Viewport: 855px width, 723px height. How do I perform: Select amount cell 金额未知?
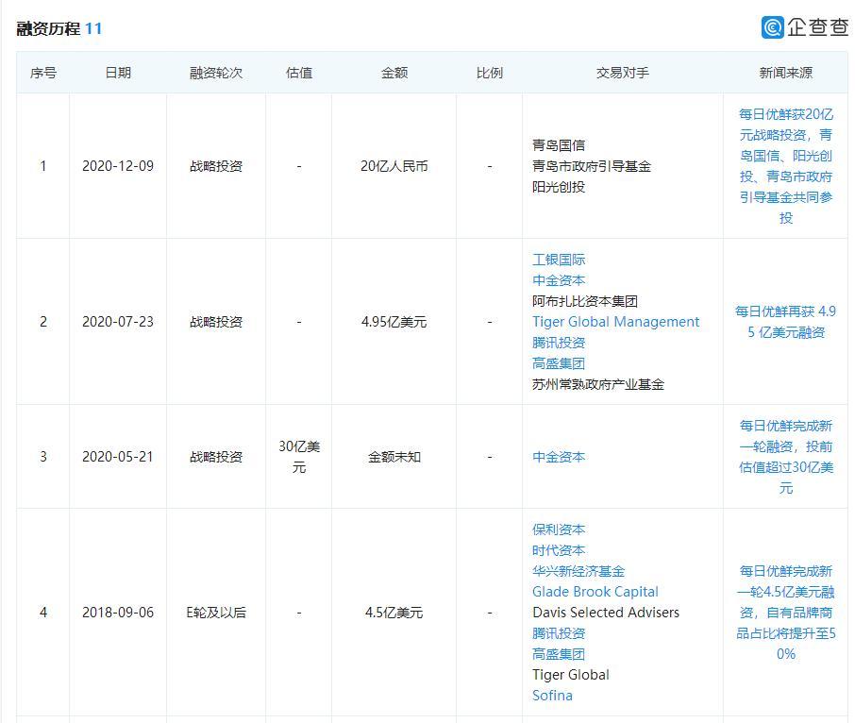point(394,457)
